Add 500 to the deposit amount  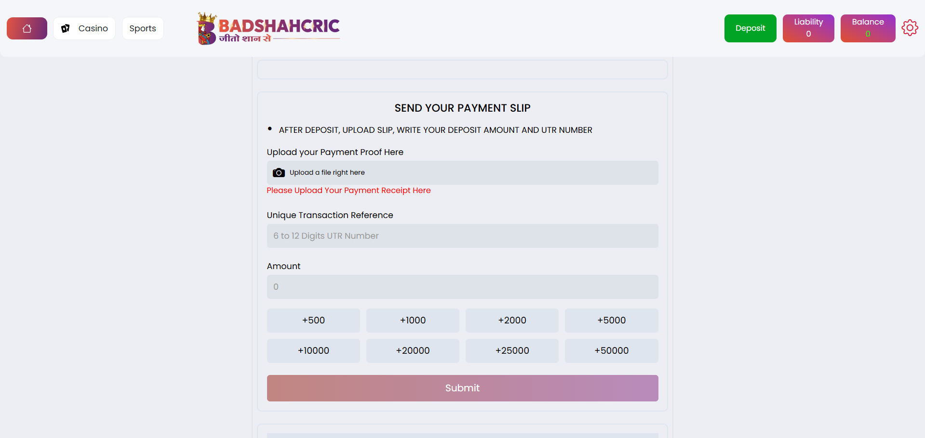[x=313, y=320]
